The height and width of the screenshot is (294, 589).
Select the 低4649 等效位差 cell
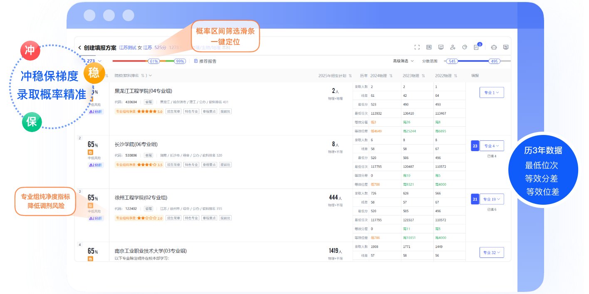tap(376, 131)
